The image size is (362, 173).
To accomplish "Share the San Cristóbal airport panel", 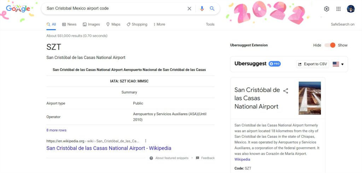I will (286, 91).
